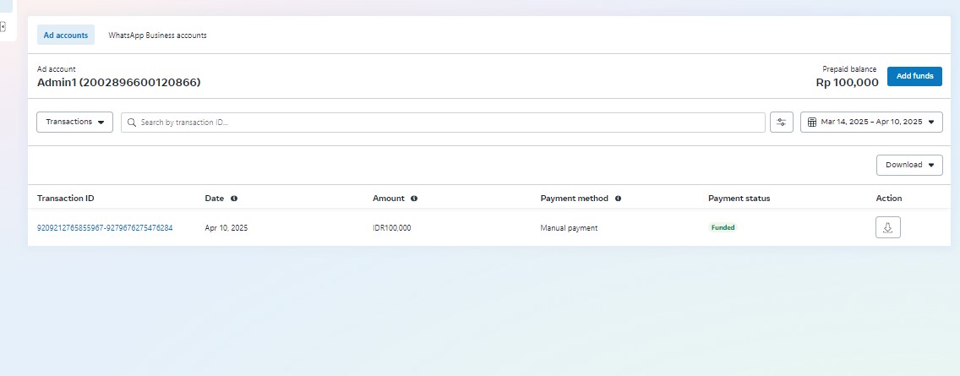The image size is (960, 376).
Task: Click the info icon beside Amount header
Action: tap(414, 199)
